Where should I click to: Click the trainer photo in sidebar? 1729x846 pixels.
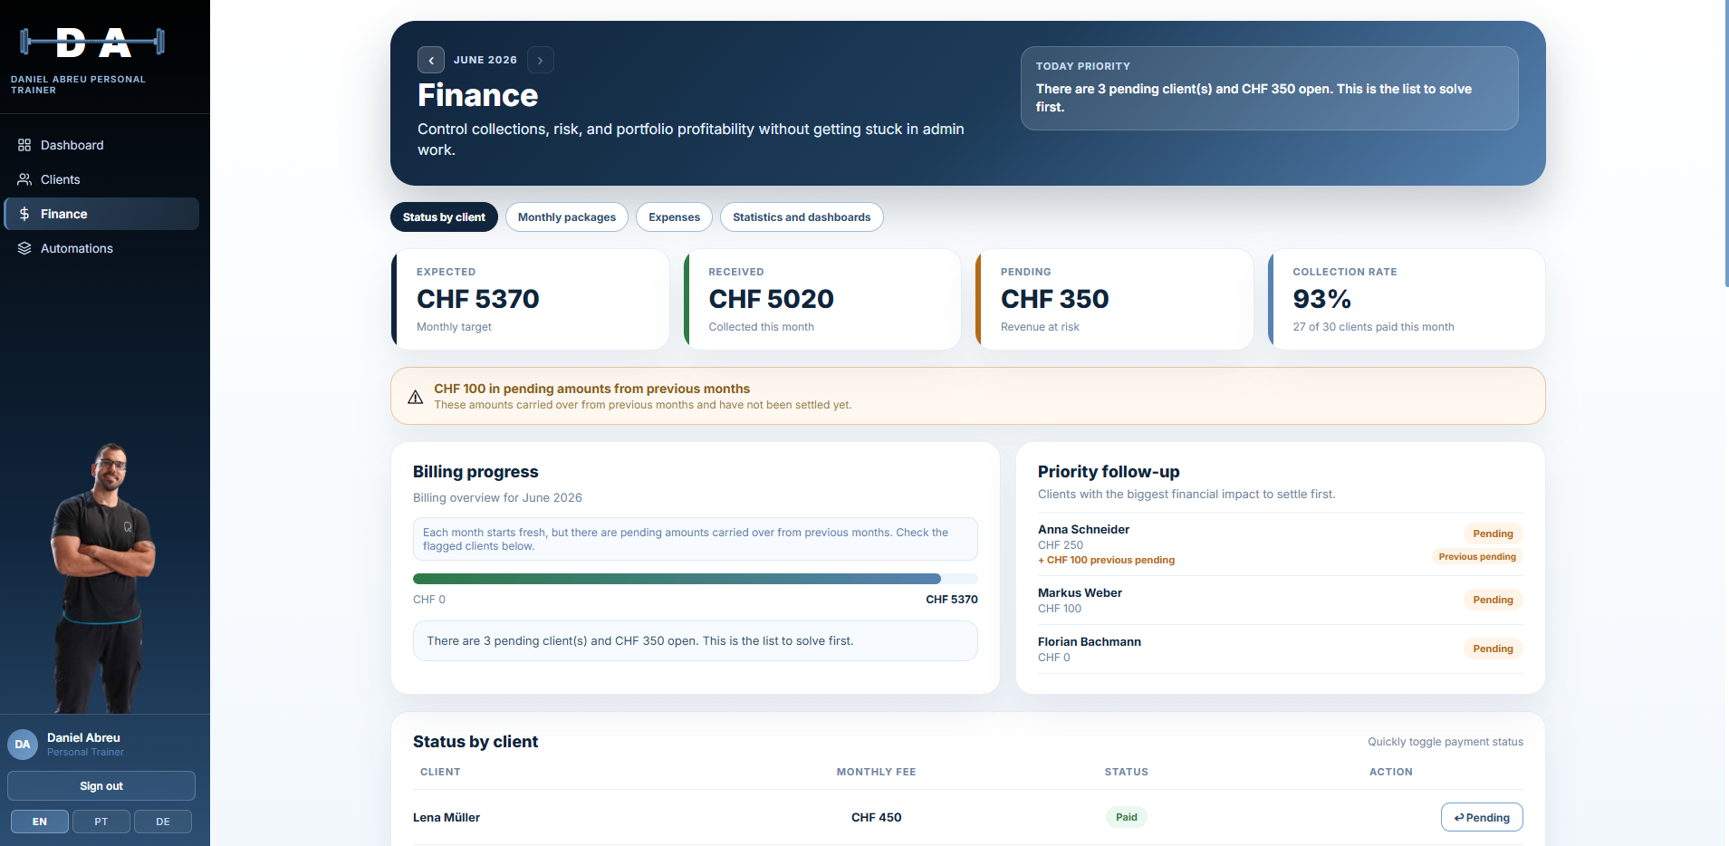pyautogui.click(x=104, y=578)
